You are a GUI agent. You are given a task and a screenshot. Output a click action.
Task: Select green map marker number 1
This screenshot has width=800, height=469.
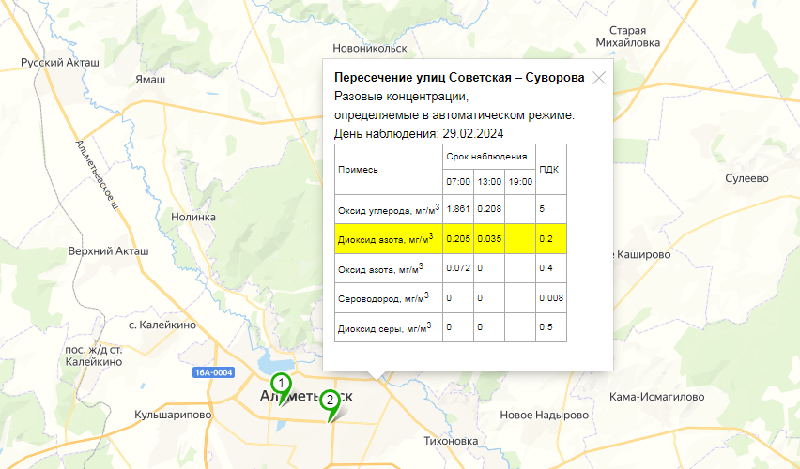click(x=281, y=387)
